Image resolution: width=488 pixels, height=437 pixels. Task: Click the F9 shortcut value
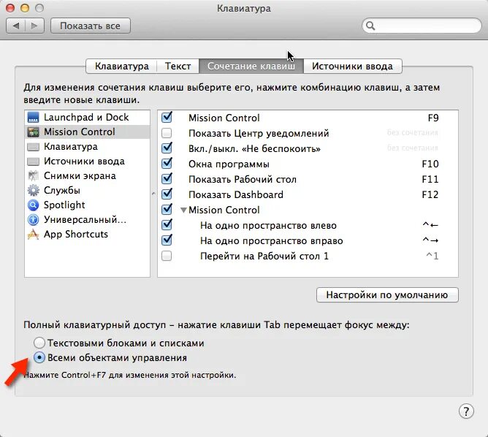[x=433, y=118]
